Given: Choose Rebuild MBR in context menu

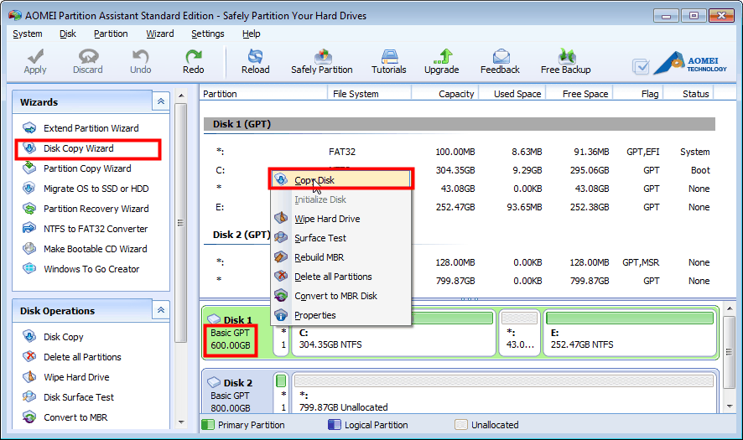Looking at the screenshot, I should (x=340, y=257).
